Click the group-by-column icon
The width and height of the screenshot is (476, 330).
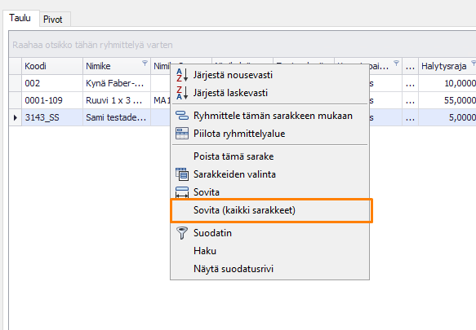tap(182, 116)
